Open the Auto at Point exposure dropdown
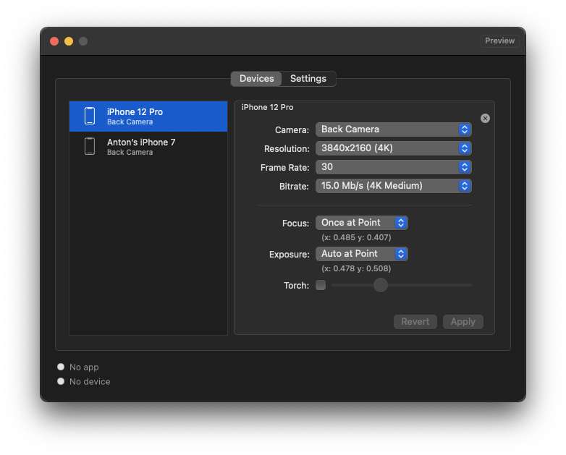Image resolution: width=566 pixels, height=455 pixels. click(x=362, y=254)
